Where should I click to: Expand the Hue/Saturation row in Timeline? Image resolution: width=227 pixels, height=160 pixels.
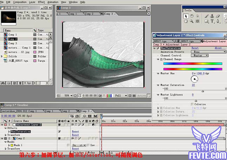tap(9, 132)
